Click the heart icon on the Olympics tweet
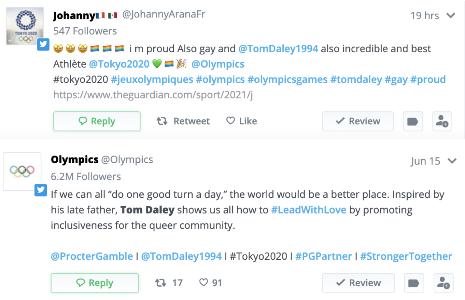The width and height of the screenshot is (465, 300). 204,283
